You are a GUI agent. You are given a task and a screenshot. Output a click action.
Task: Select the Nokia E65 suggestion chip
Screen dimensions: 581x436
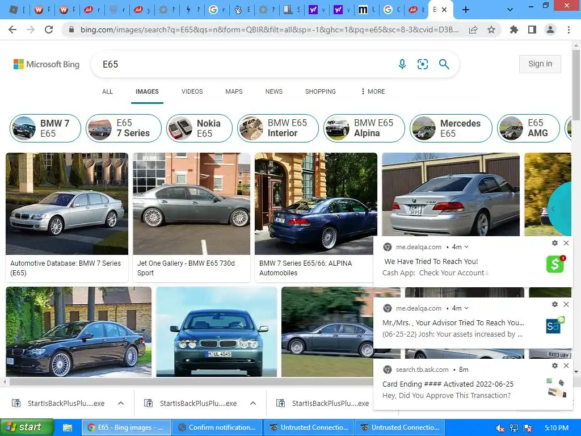[199, 128]
